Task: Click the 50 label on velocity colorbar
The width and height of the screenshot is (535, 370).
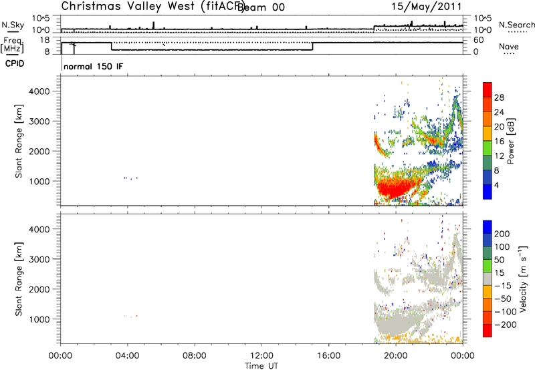Action: point(499,260)
